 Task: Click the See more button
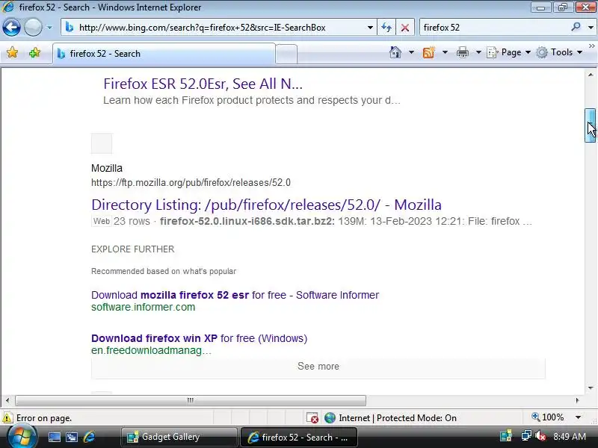318,367
